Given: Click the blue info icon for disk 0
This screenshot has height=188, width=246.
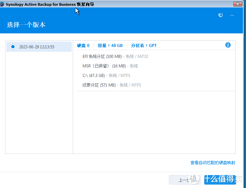Looking at the screenshot, I should click(x=228, y=45).
